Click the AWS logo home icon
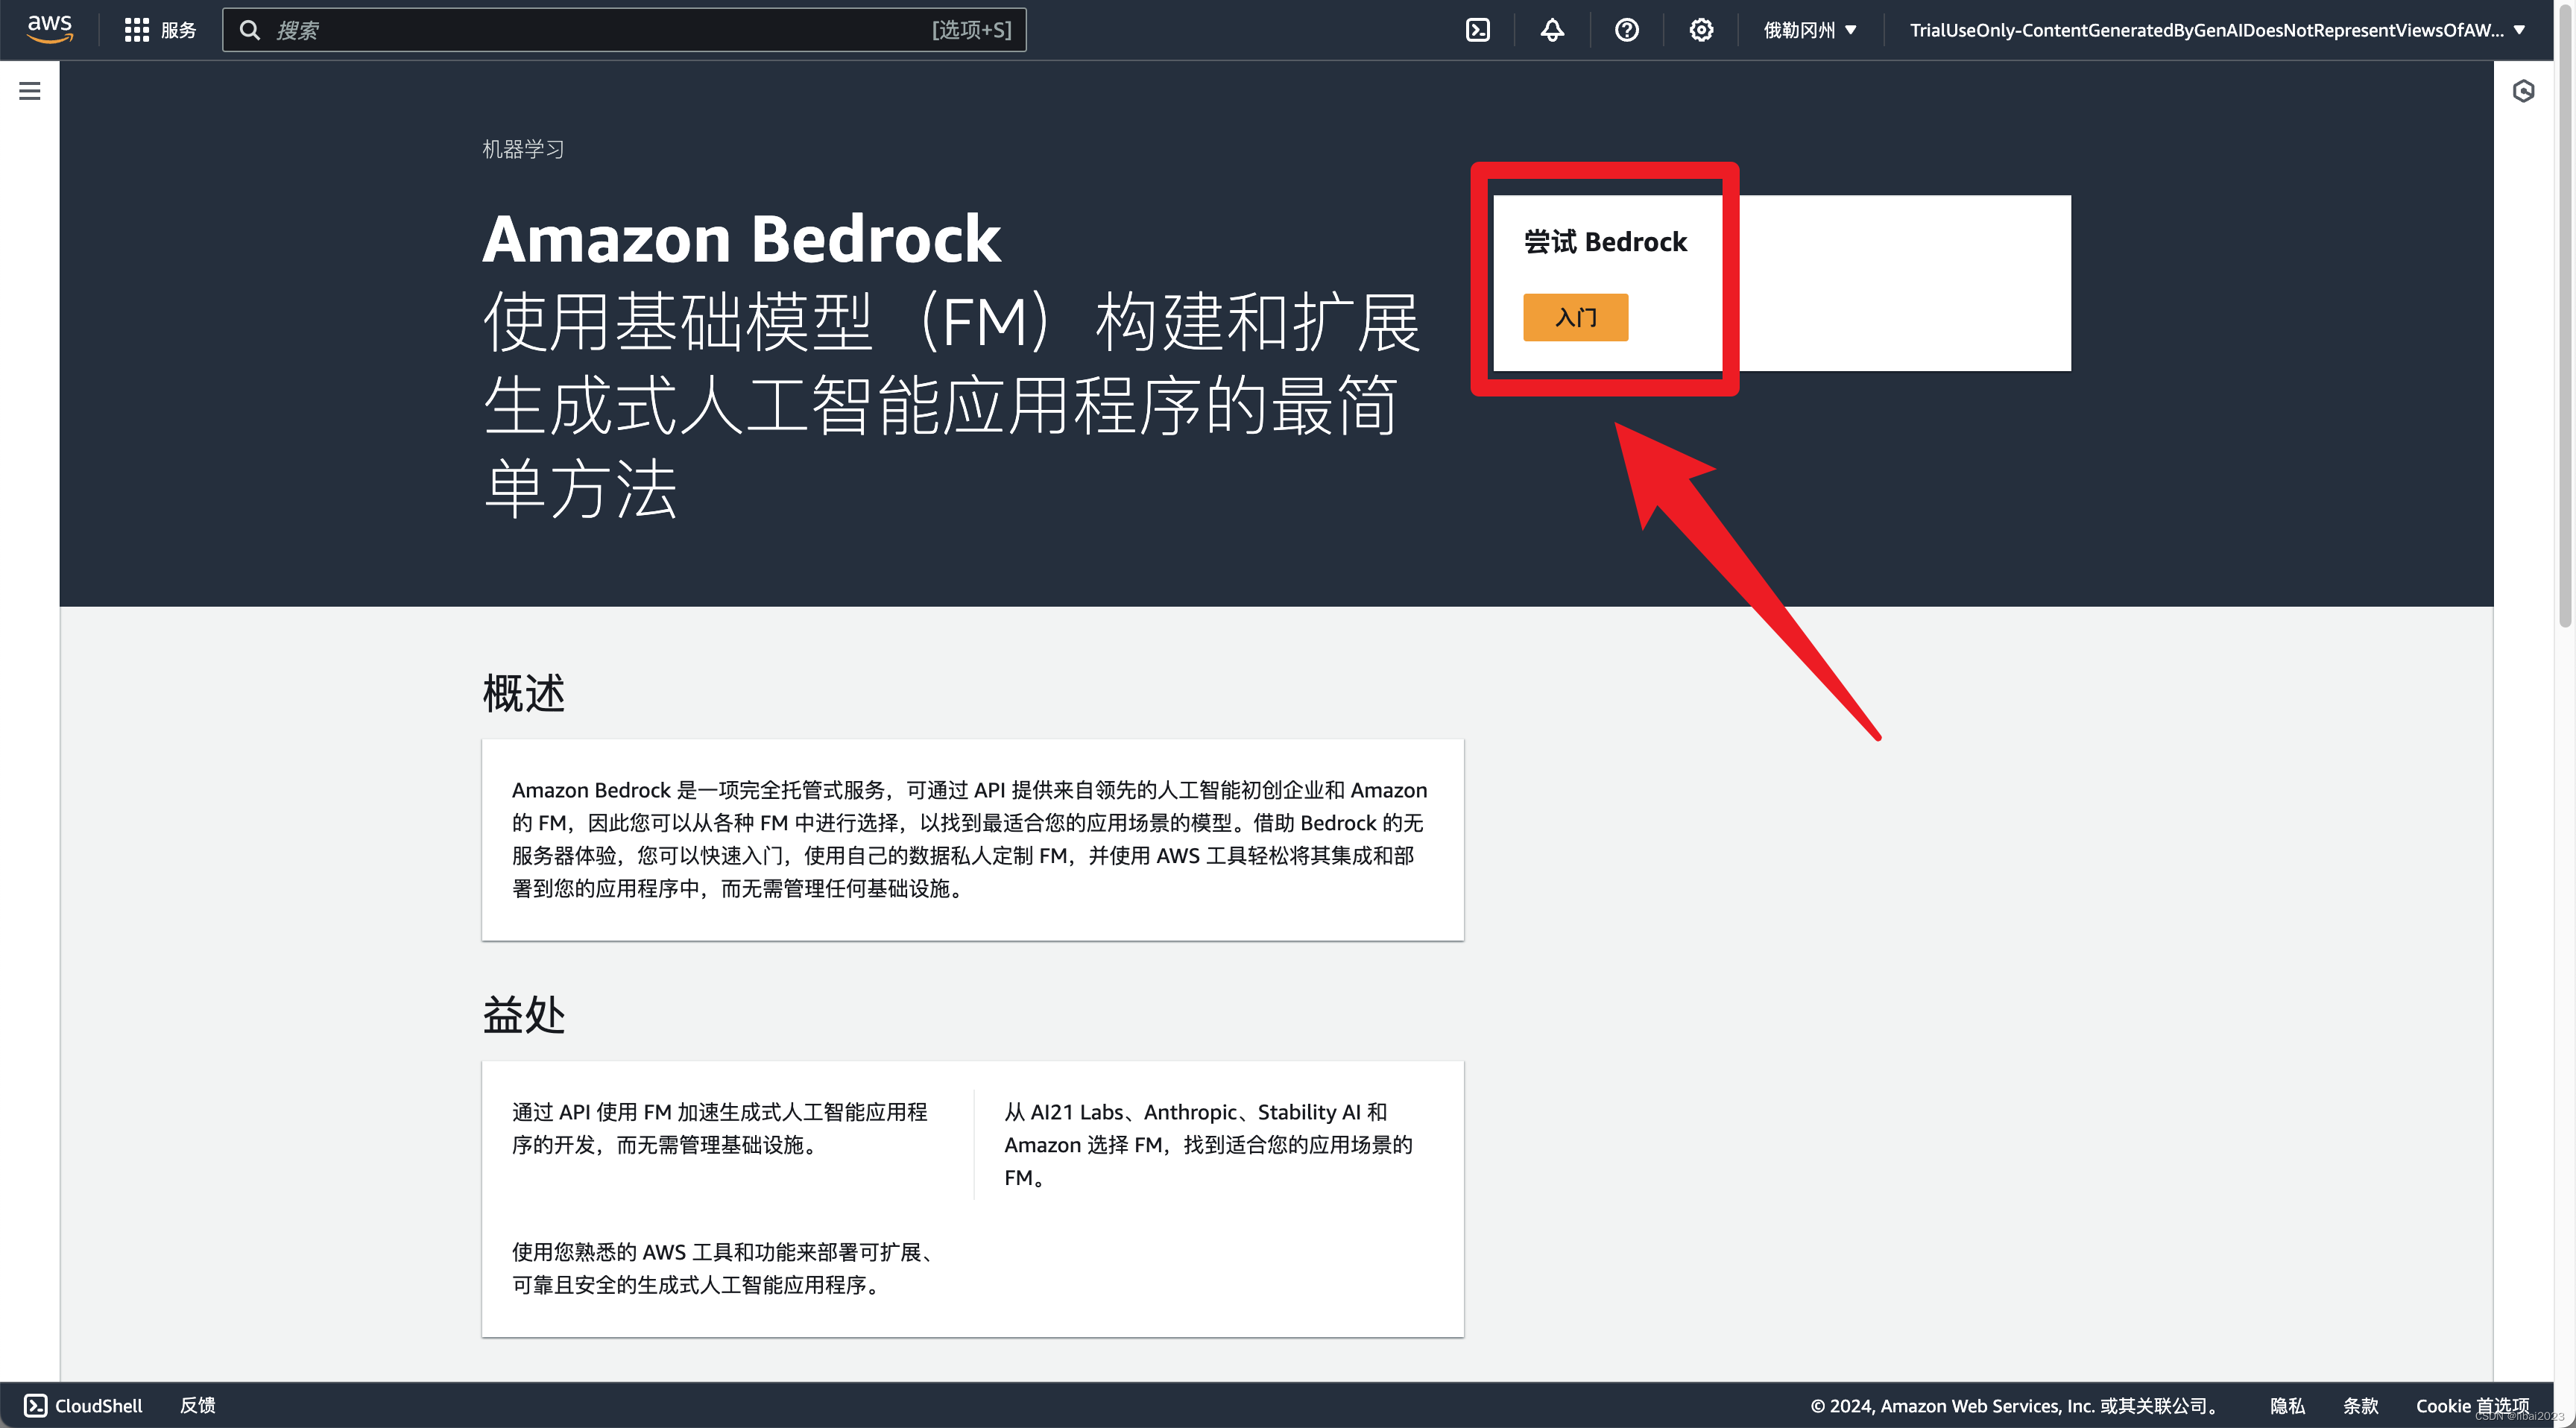 click(50, 29)
